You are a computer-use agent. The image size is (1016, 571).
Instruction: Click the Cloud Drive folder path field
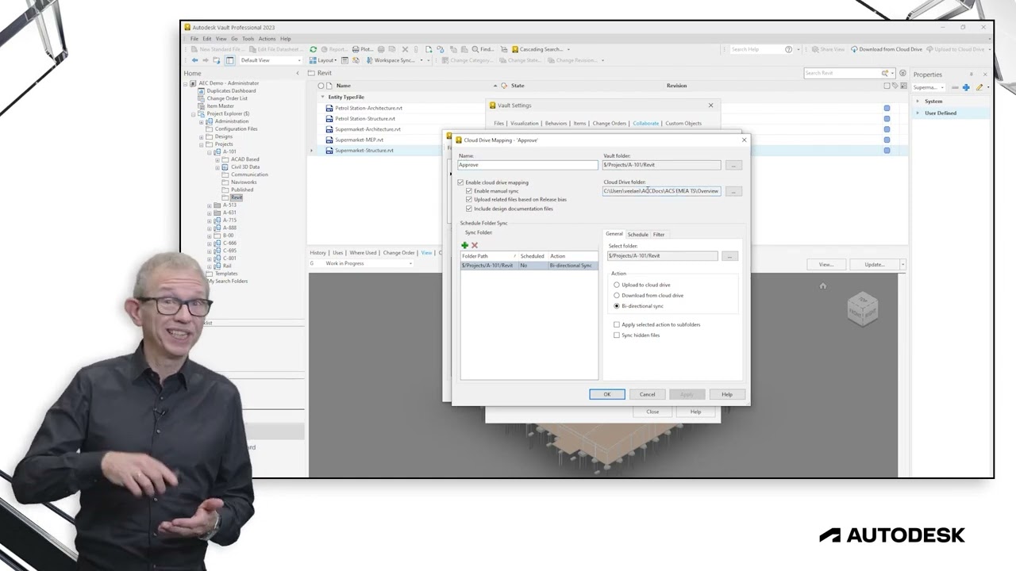click(x=661, y=191)
